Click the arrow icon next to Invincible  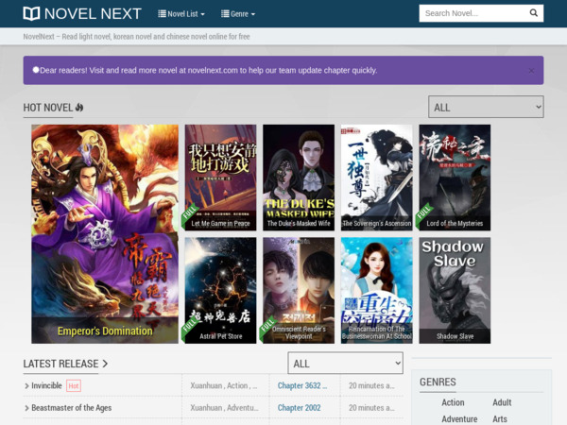26,386
